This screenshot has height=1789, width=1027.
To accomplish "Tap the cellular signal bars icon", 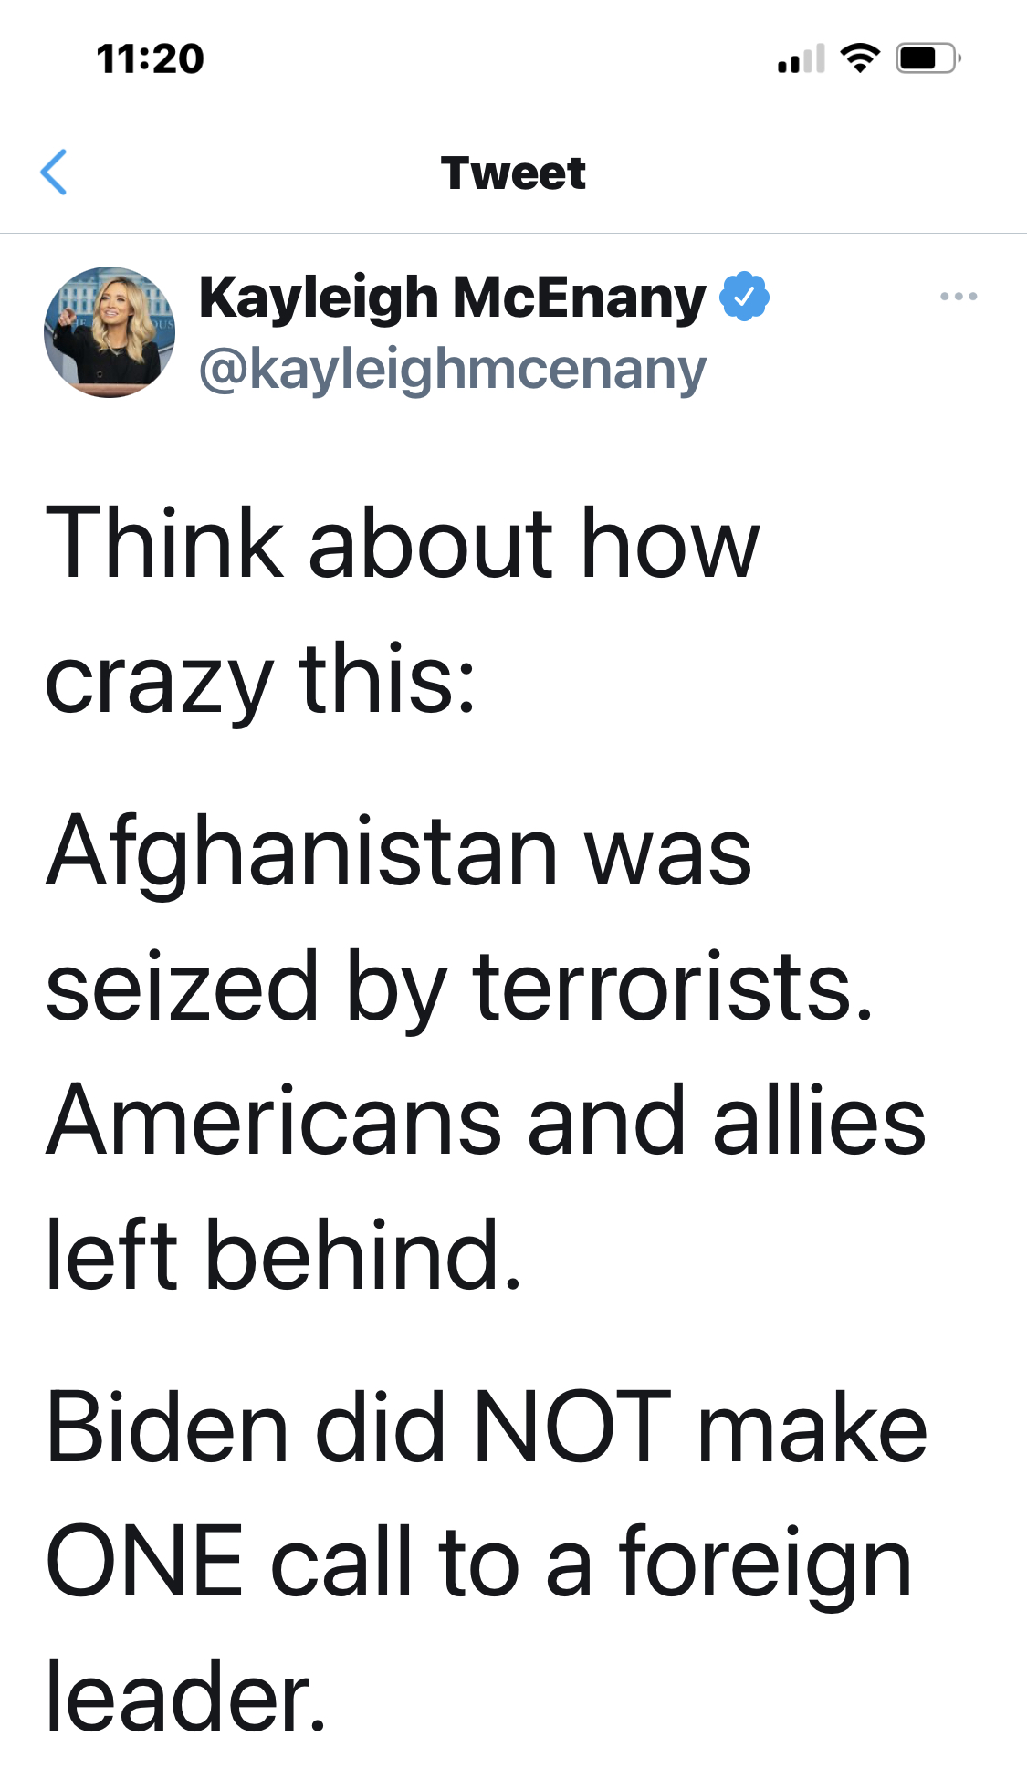I will (801, 59).
